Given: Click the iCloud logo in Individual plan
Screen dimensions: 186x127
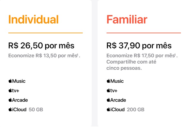Looking at the screenshot, I should 18,109.
